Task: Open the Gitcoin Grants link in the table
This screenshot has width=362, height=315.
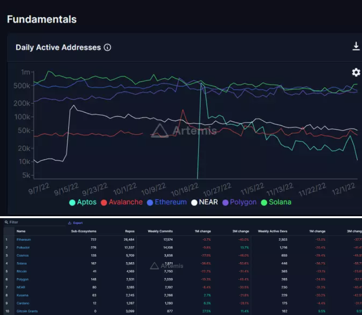Action: pos(27,311)
